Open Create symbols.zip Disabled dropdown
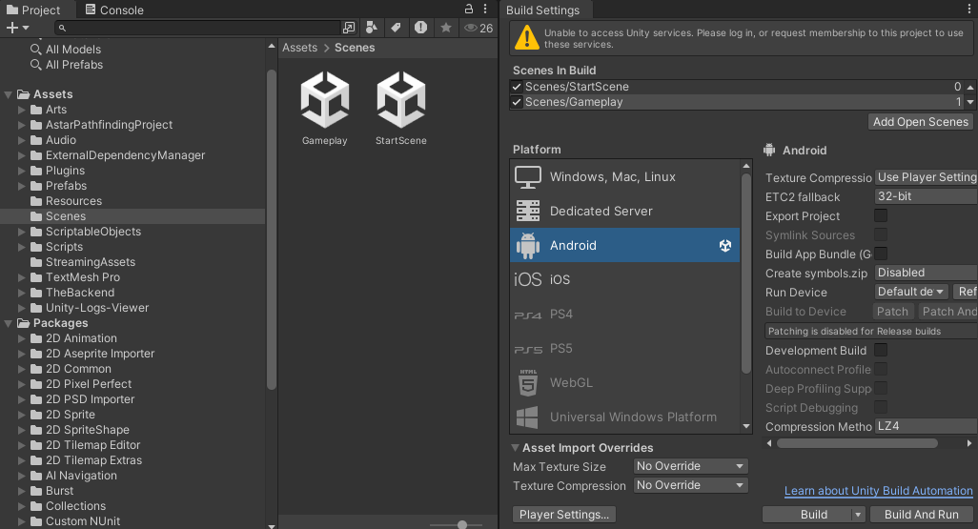 (x=926, y=273)
